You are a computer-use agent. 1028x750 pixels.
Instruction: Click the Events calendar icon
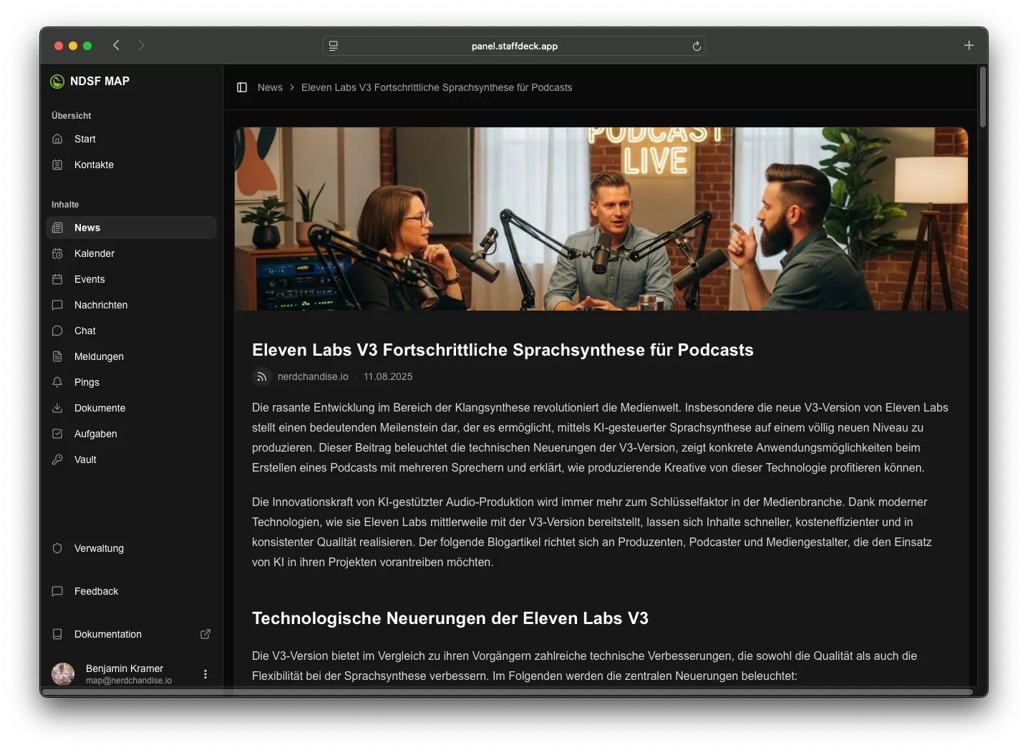tap(57, 279)
